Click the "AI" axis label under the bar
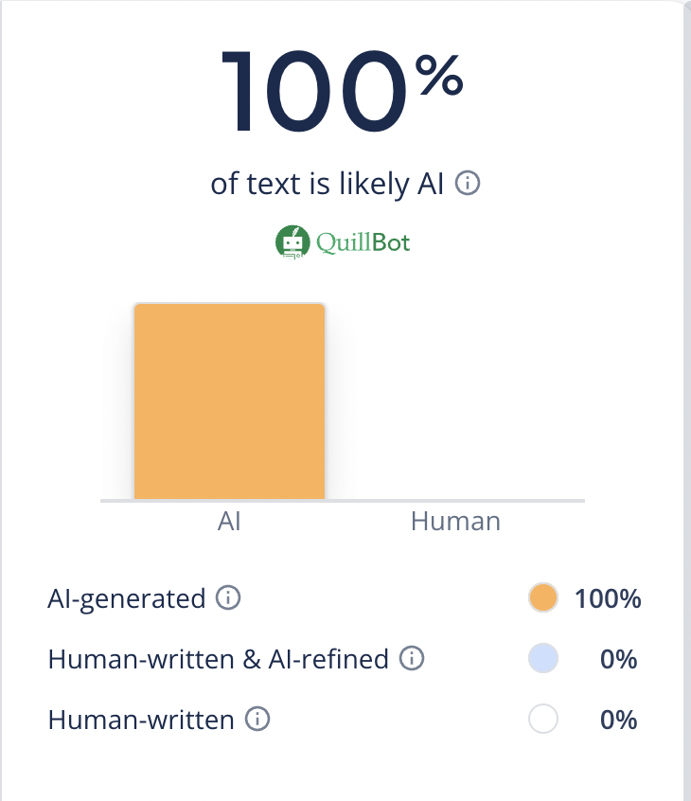The height and width of the screenshot is (801, 691). click(229, 522)
